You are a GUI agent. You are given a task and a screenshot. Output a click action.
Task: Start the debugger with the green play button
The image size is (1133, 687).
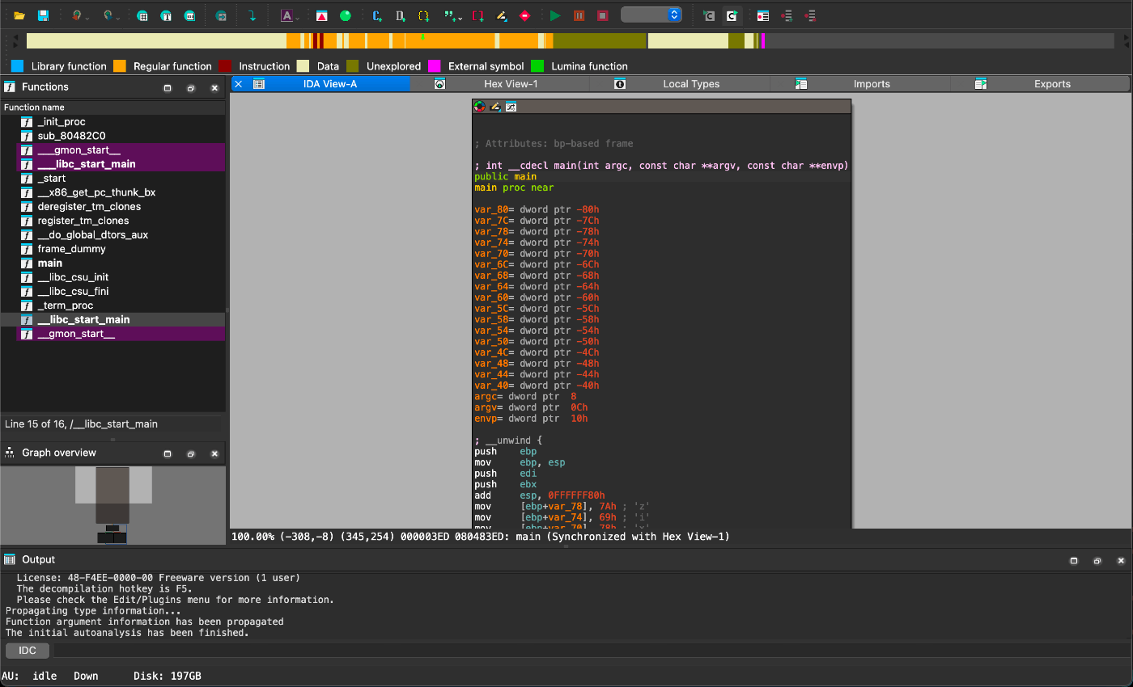(x=554, y=15)
